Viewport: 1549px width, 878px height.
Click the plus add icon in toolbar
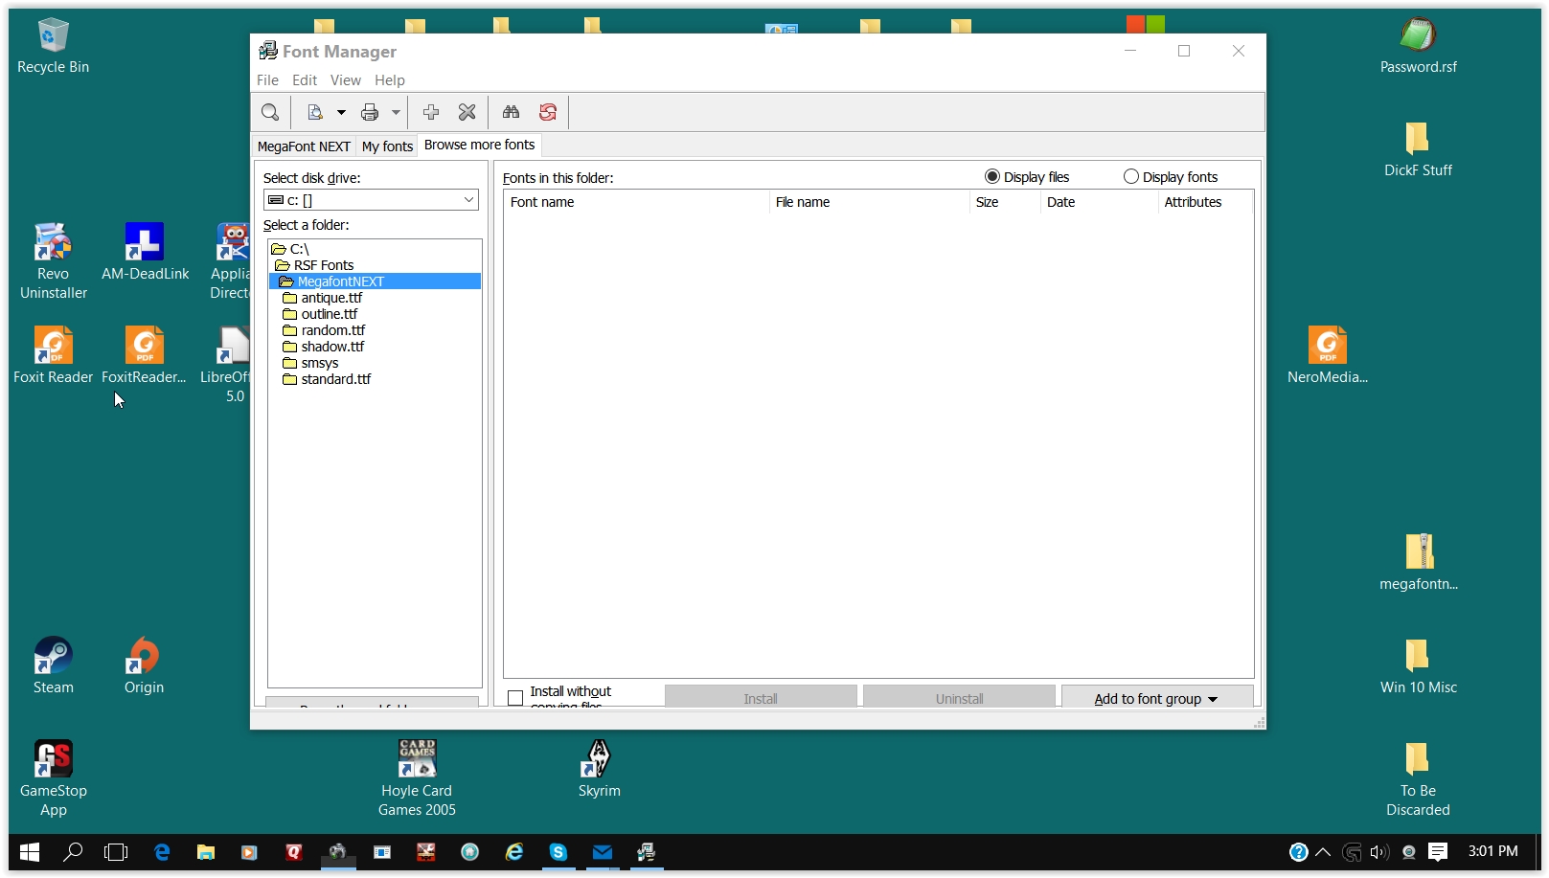[431, 113]
